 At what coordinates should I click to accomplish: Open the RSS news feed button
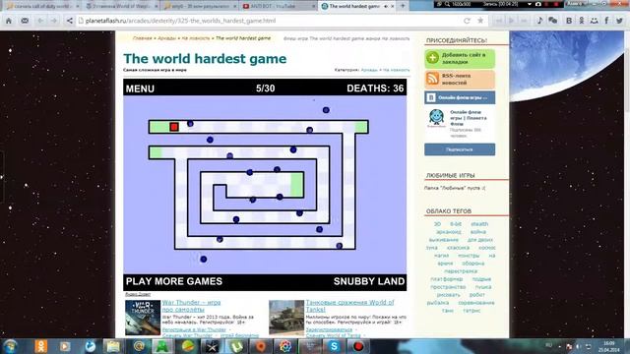[x=460, y=79]
